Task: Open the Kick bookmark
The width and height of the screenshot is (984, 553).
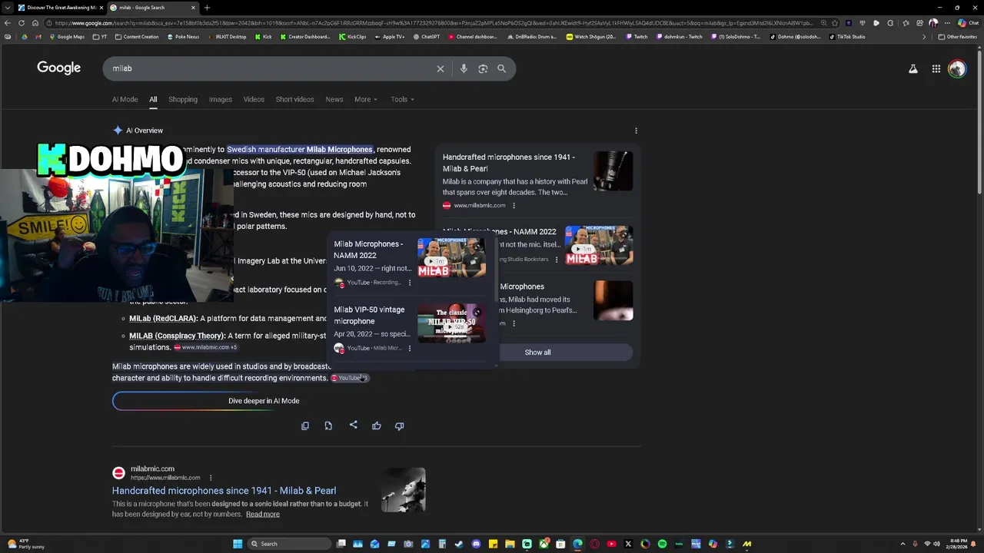Action: 264,37
